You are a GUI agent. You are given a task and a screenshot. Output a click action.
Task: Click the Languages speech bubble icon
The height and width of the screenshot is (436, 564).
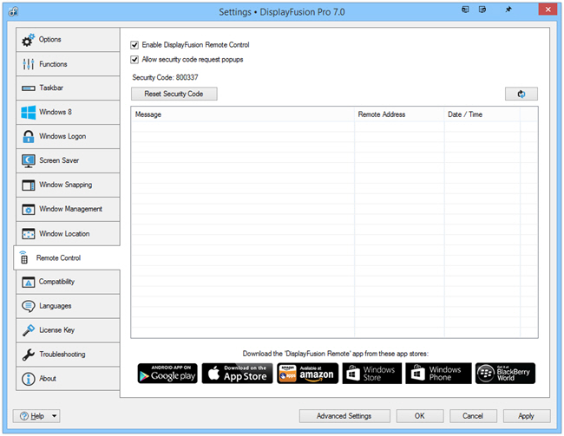(28, 306)
